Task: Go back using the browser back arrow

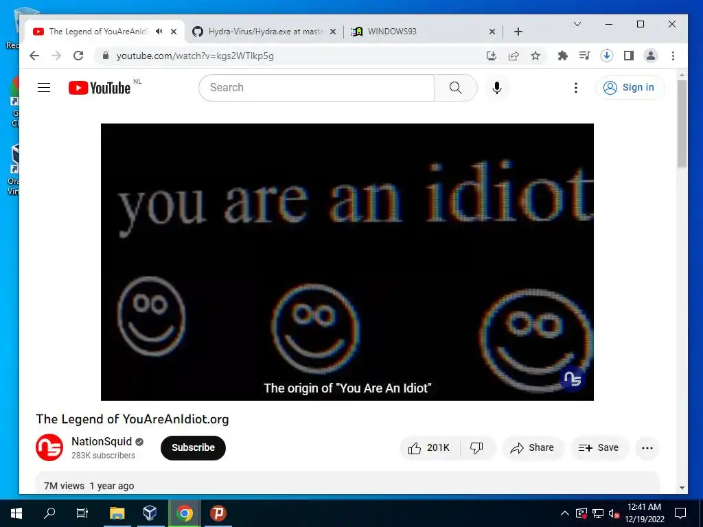Action: pos(34,56)
